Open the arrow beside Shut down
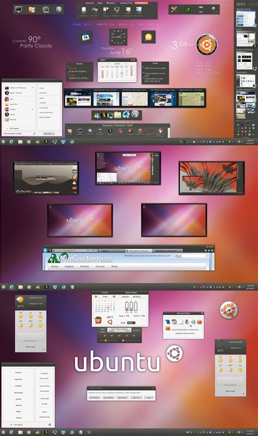Screen dimensions: 258x436 click(53, 134)
